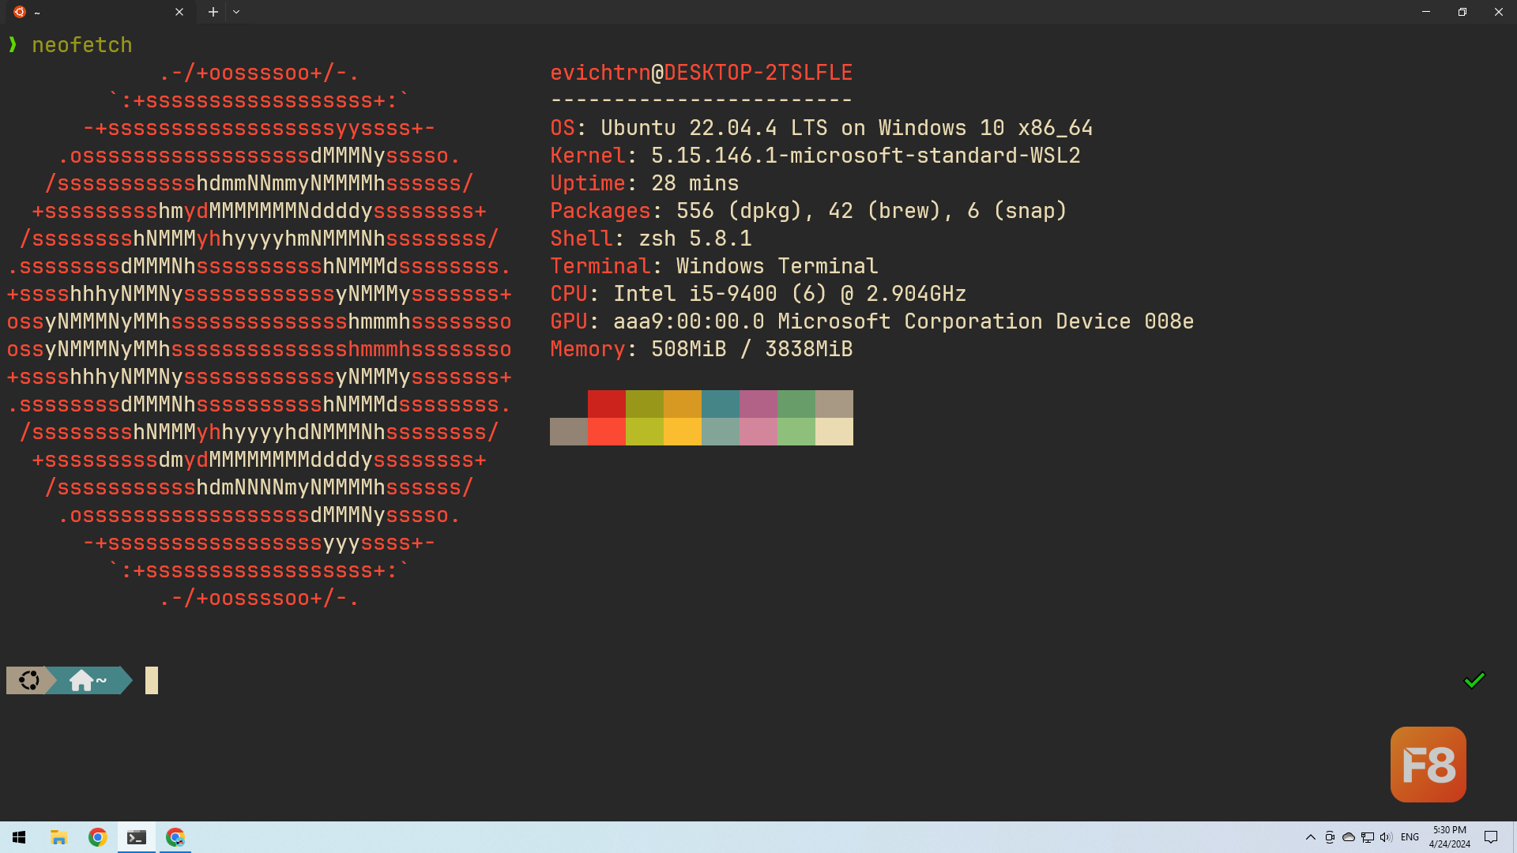Click the CPU Intel i5-9400 line
1517x853 pixels.
click(x=758, y=294)
